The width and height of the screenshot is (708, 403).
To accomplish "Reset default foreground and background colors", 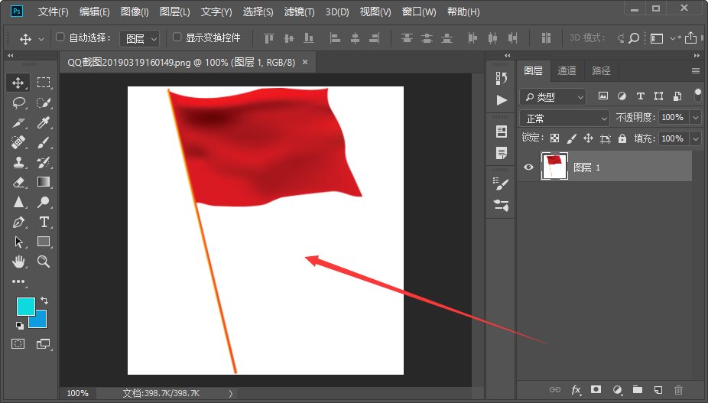I will click(x=19, y=325).
